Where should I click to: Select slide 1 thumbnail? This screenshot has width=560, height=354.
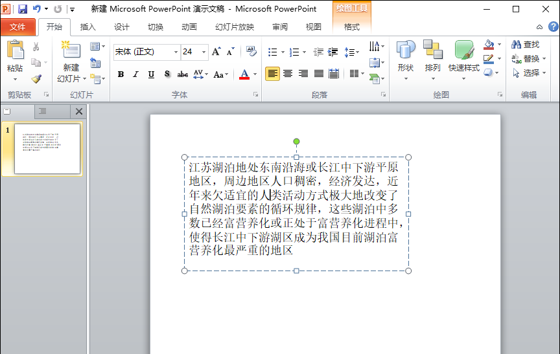click(47, 149)
